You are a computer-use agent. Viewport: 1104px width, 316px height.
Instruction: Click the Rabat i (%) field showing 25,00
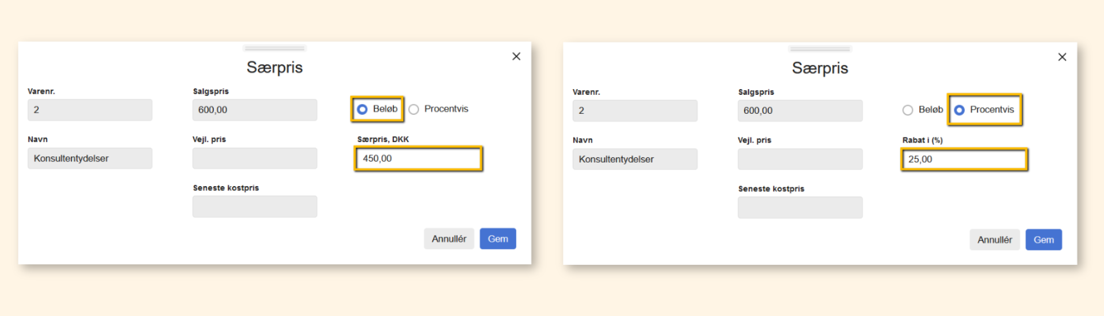point(964,160)
